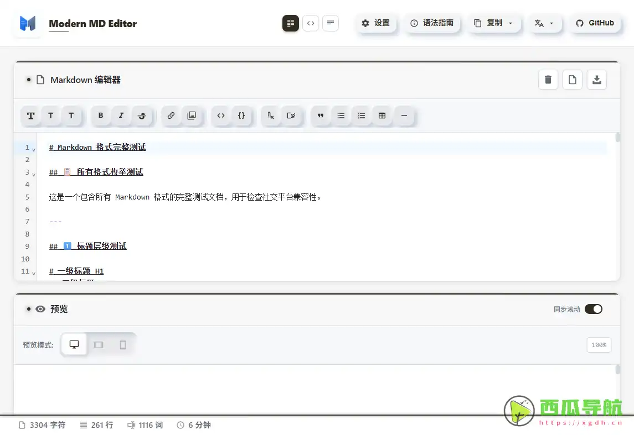
Task: Toggle 同步滚动 in the preview panel
Action: [x=593, y=309]
